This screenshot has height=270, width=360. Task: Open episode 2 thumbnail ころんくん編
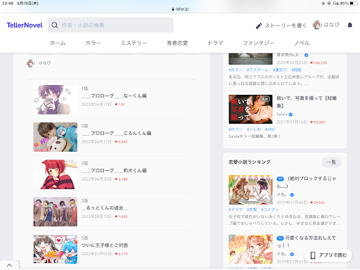click(56, 137)
